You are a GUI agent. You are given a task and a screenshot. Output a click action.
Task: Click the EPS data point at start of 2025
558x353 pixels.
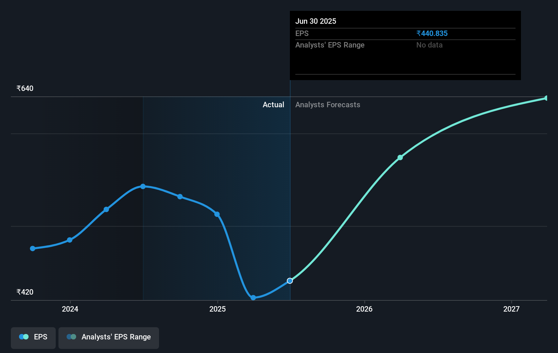217,214
